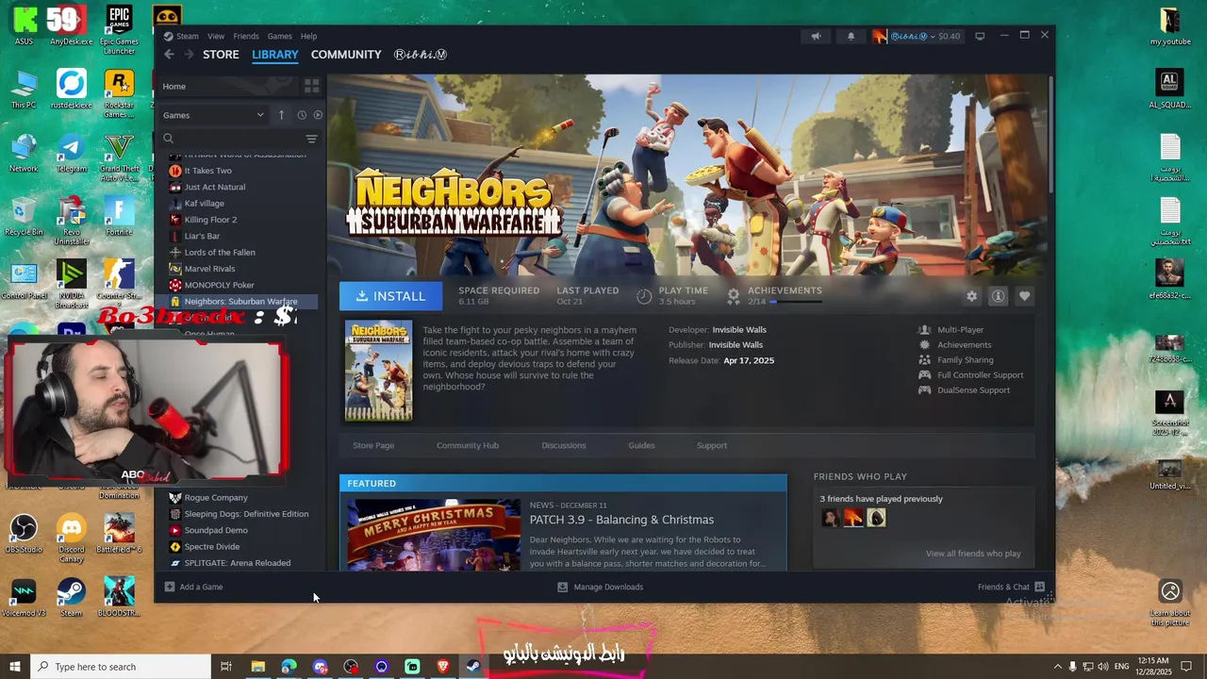1207x679 pixels.
Task: Expand the Games collection dropdown
Action: [214, 115]
